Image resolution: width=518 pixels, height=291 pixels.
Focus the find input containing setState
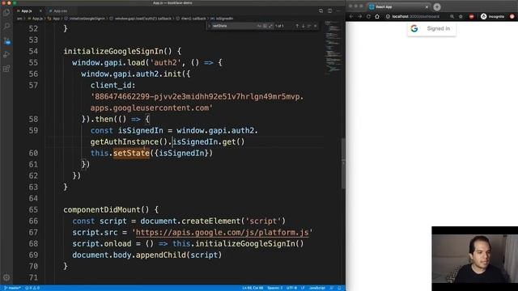click(234, 26)
